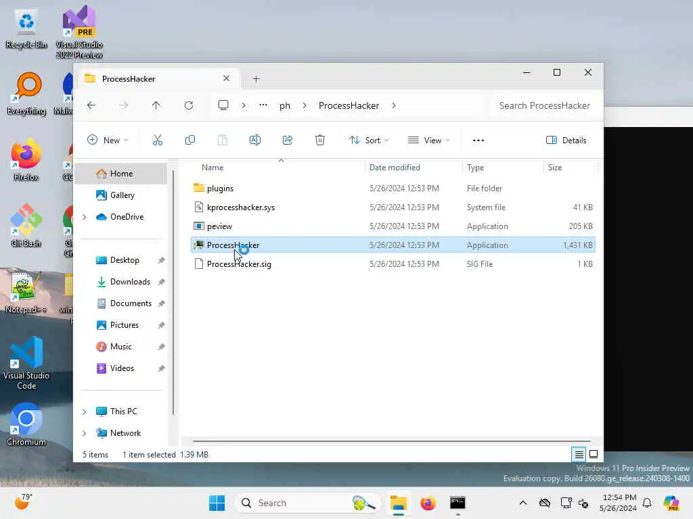Image resolution: width=693 pixels, height=519 pixels.
Task: Click the Cut scissors icon
Action: click(157, 141)
